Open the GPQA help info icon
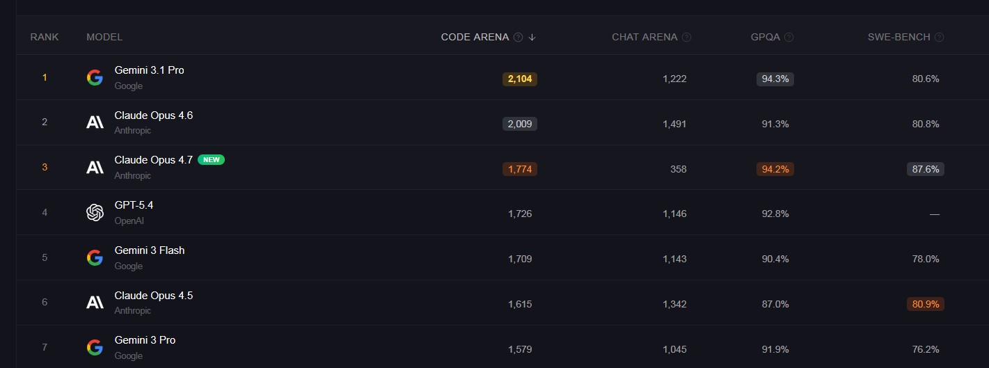This screenshot has width=989, height=368. (x=789, y=38)
